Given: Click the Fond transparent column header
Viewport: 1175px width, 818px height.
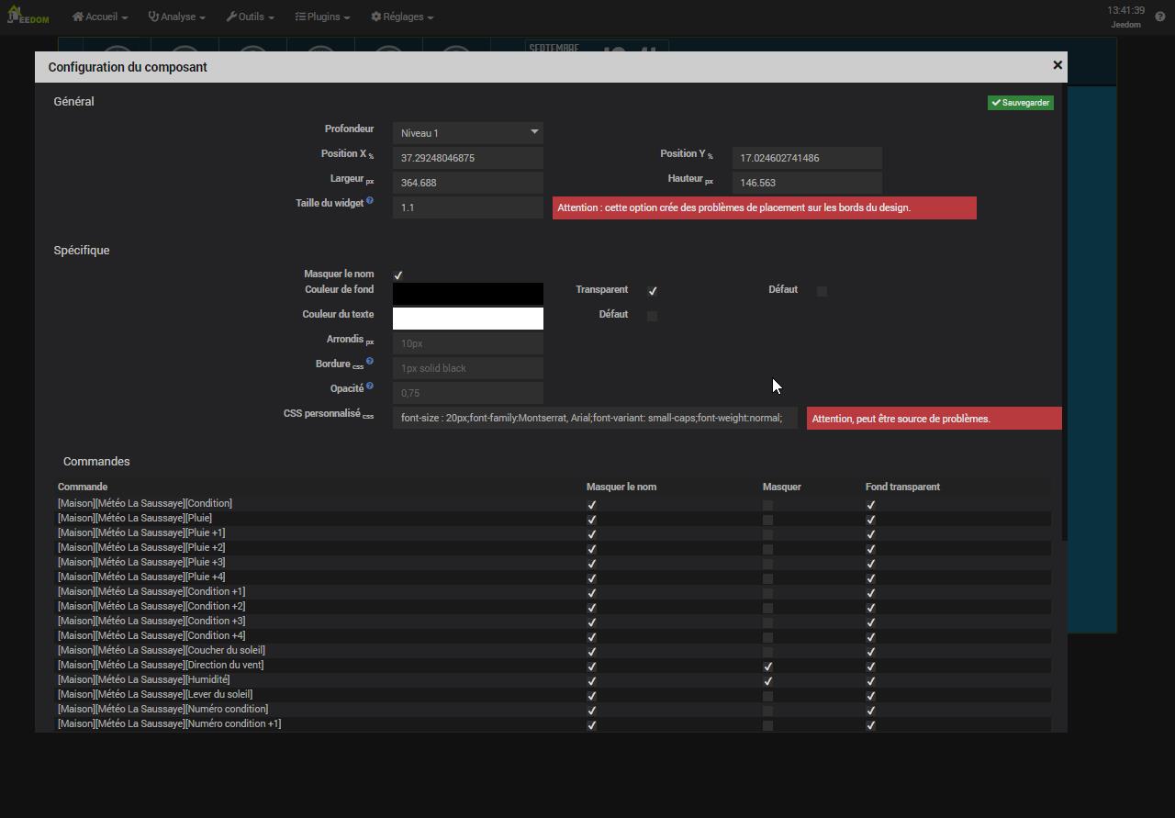Looking at the screenshot, I should click(902, 487).
